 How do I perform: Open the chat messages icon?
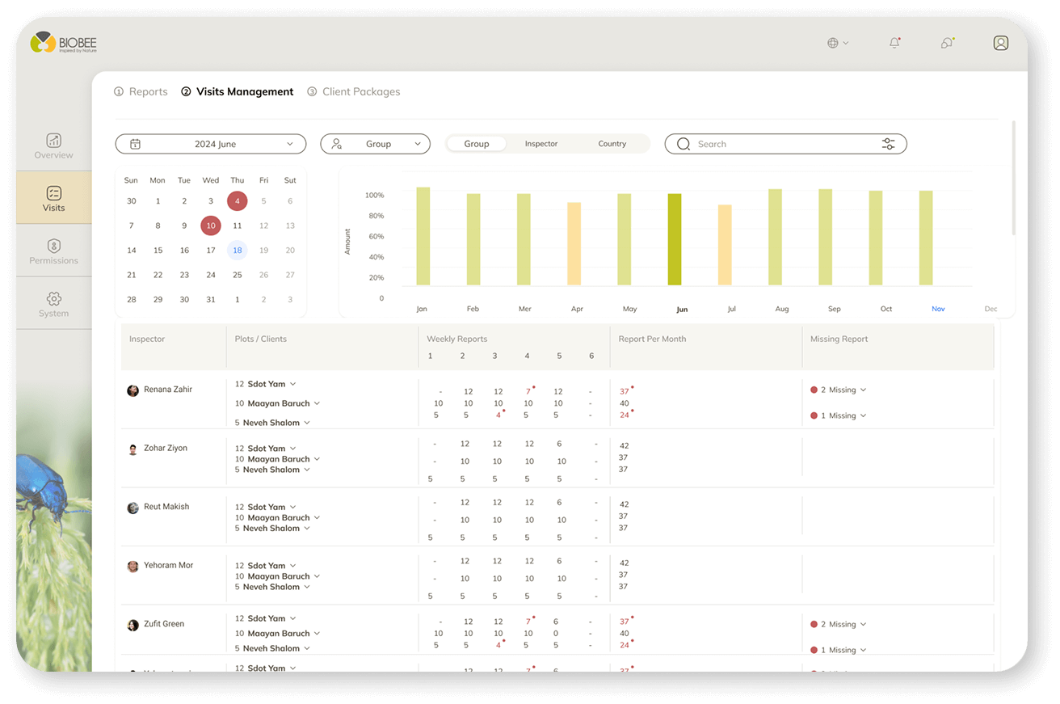(947, 43)
